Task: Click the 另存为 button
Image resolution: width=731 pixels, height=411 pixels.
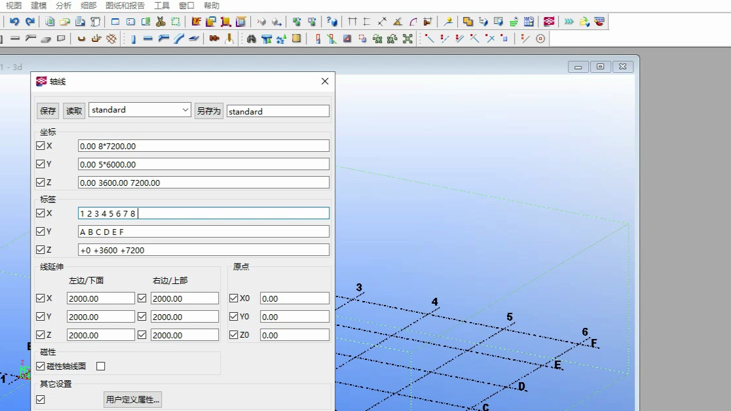Action: (208, 111)
